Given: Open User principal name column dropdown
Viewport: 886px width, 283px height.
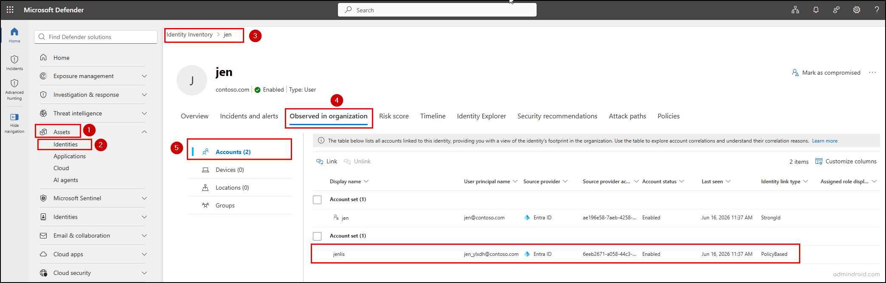Looking at the screenshot, I should pos(515,182).
